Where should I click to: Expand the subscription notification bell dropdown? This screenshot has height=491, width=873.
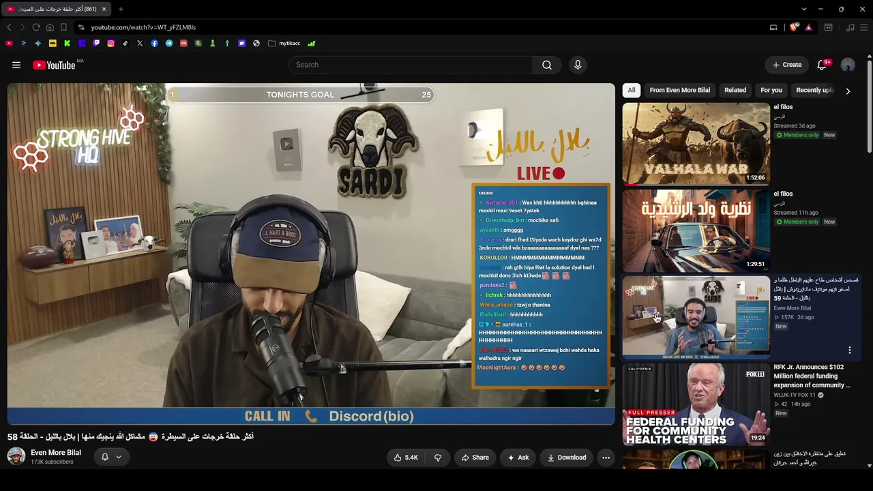pyautogui.click(x=111, y=457)
